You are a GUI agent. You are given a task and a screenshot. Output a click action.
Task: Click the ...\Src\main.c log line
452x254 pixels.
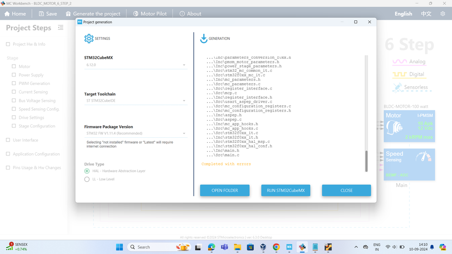223,155
